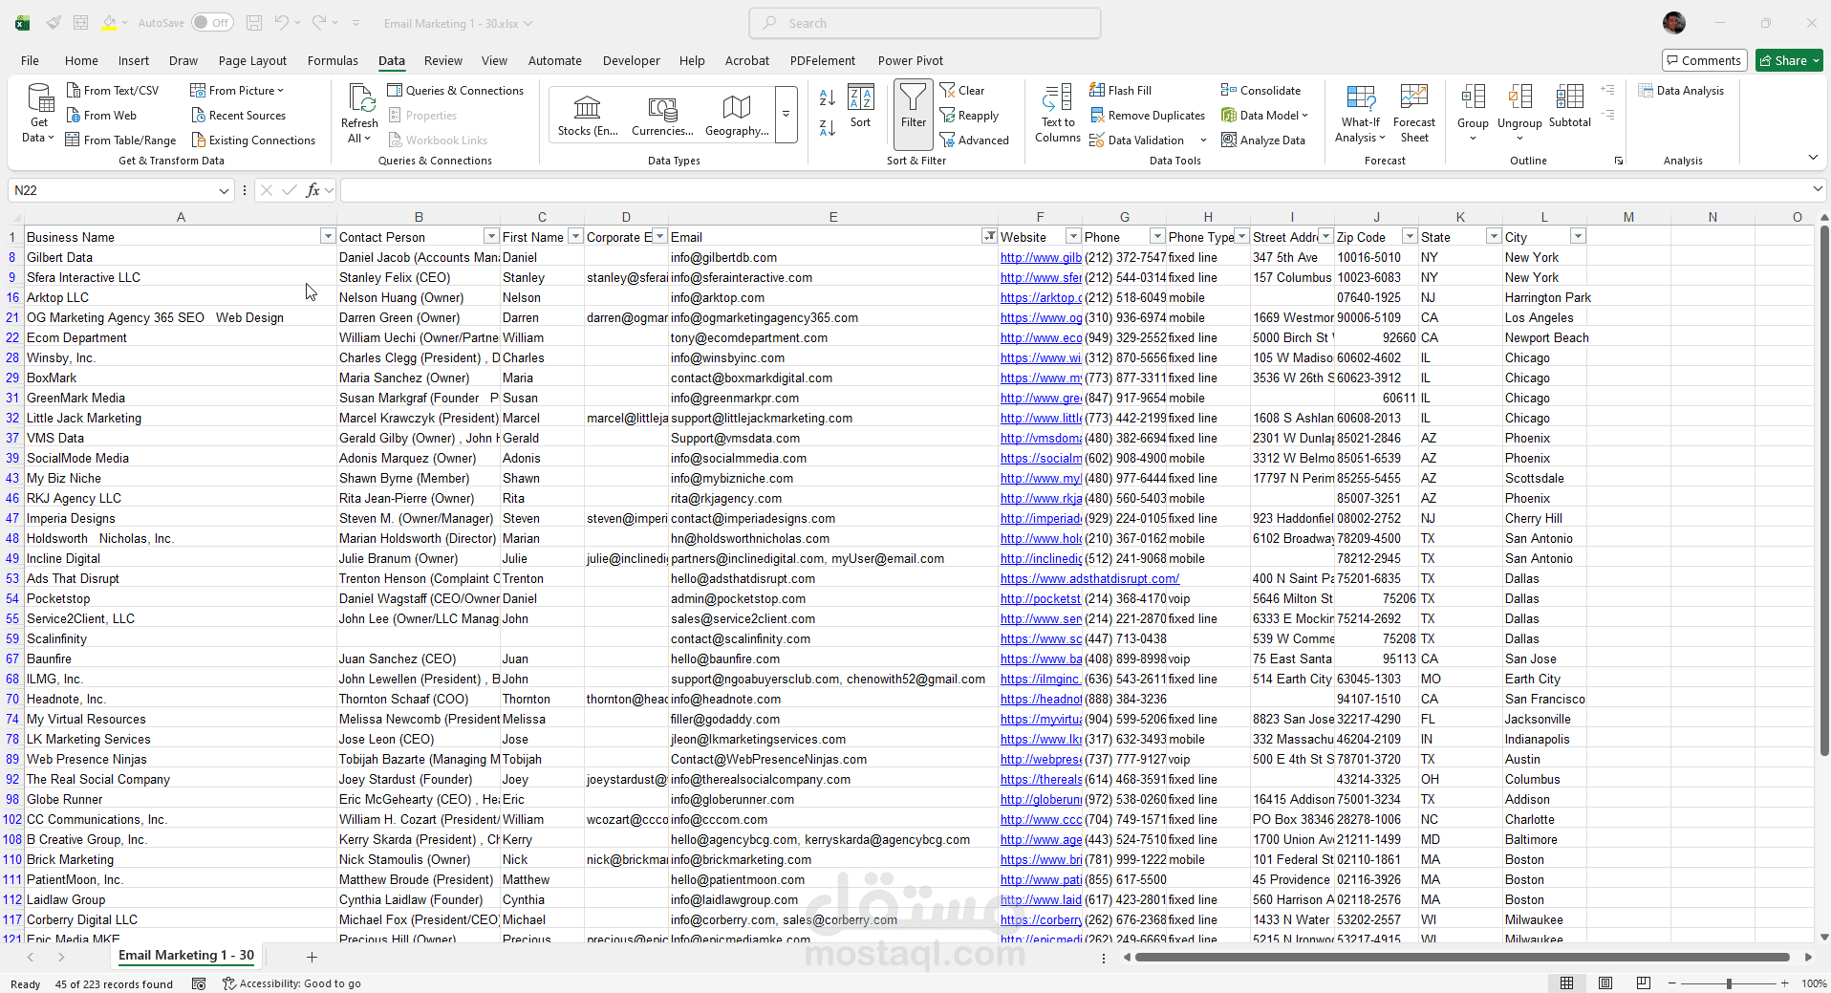Open State column filter dropdown

(x=1494, y=236)
